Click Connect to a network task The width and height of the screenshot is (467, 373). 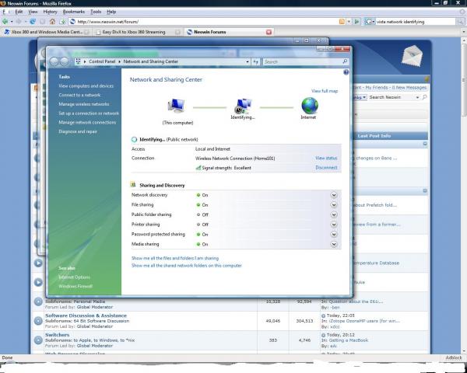(x=79, y=95)
